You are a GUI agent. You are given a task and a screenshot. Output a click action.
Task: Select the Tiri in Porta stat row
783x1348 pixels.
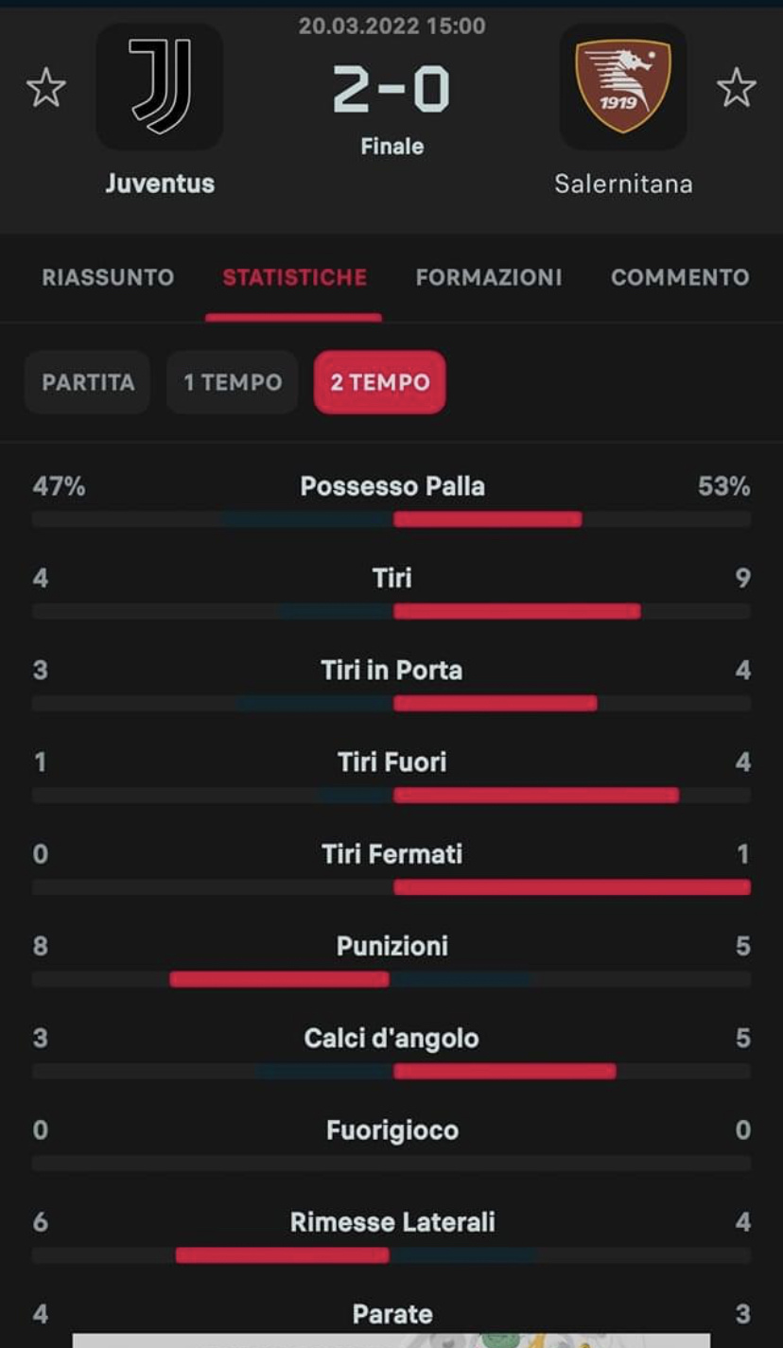pos(391,685)
